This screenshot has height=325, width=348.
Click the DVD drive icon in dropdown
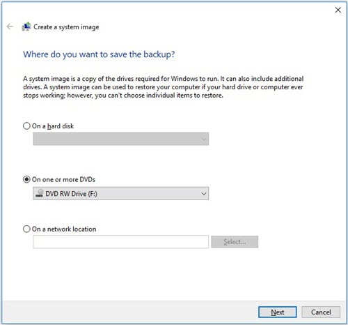(40, 193)
